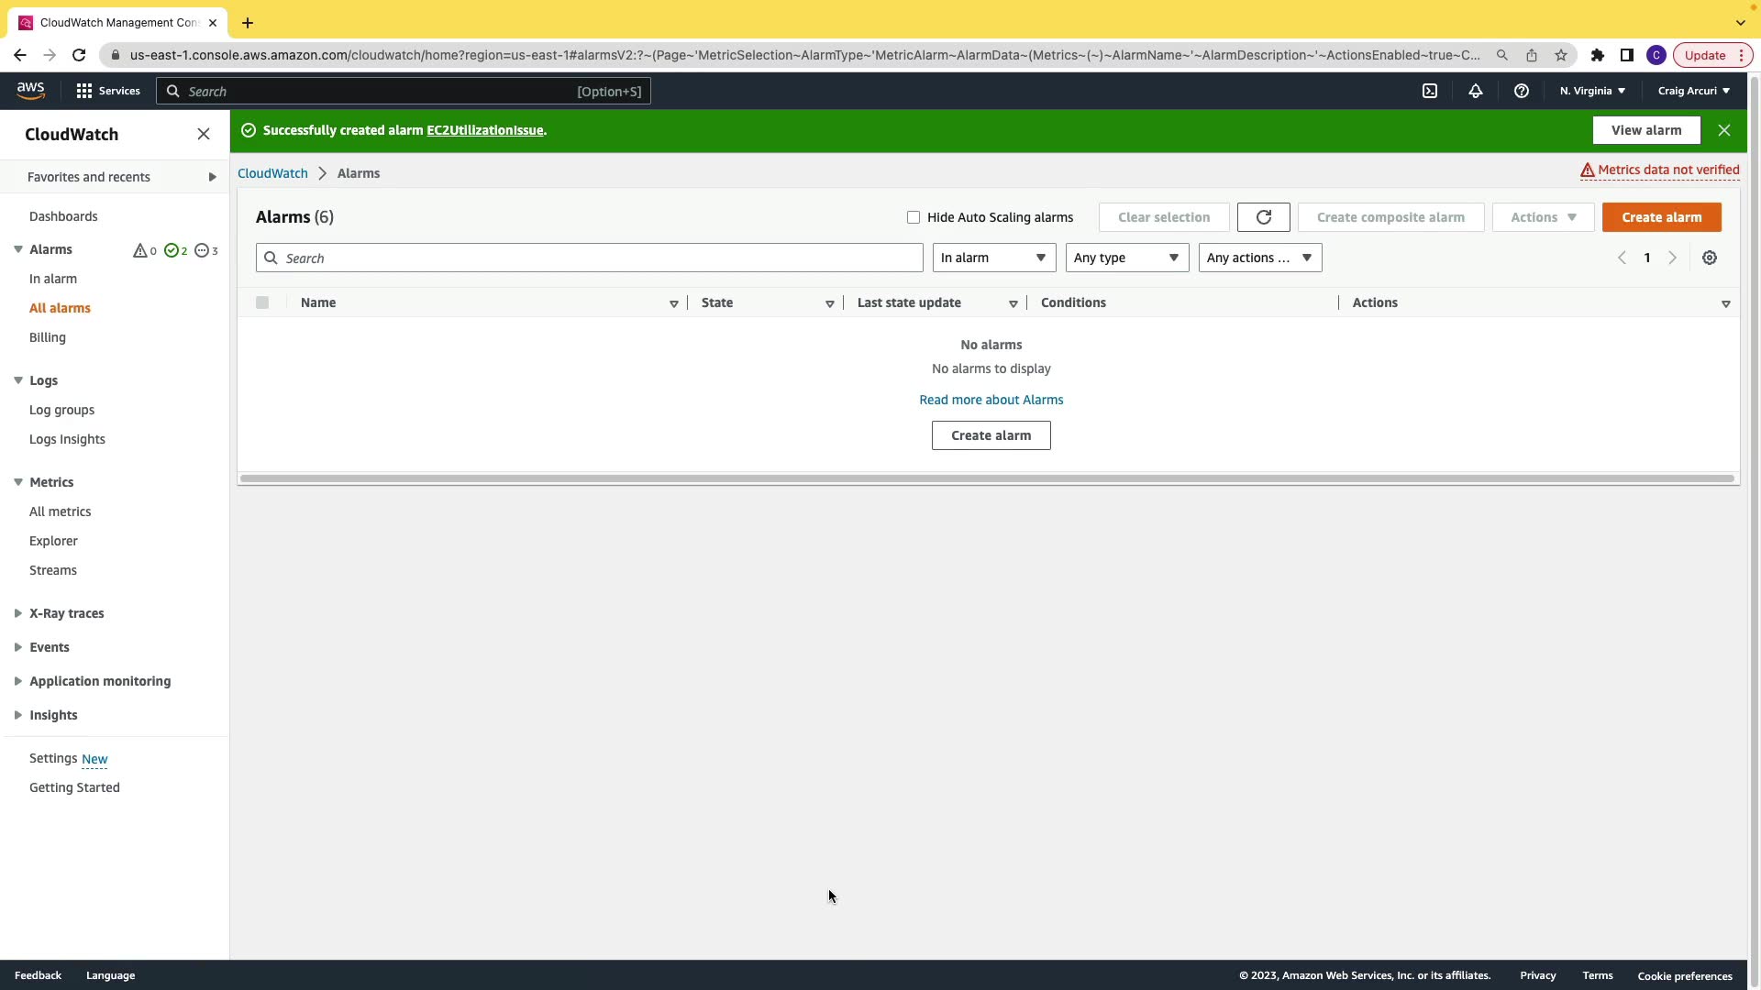Open the AWS CloudShell icon
This screenshot has width=1761, height=990.
1430,91
